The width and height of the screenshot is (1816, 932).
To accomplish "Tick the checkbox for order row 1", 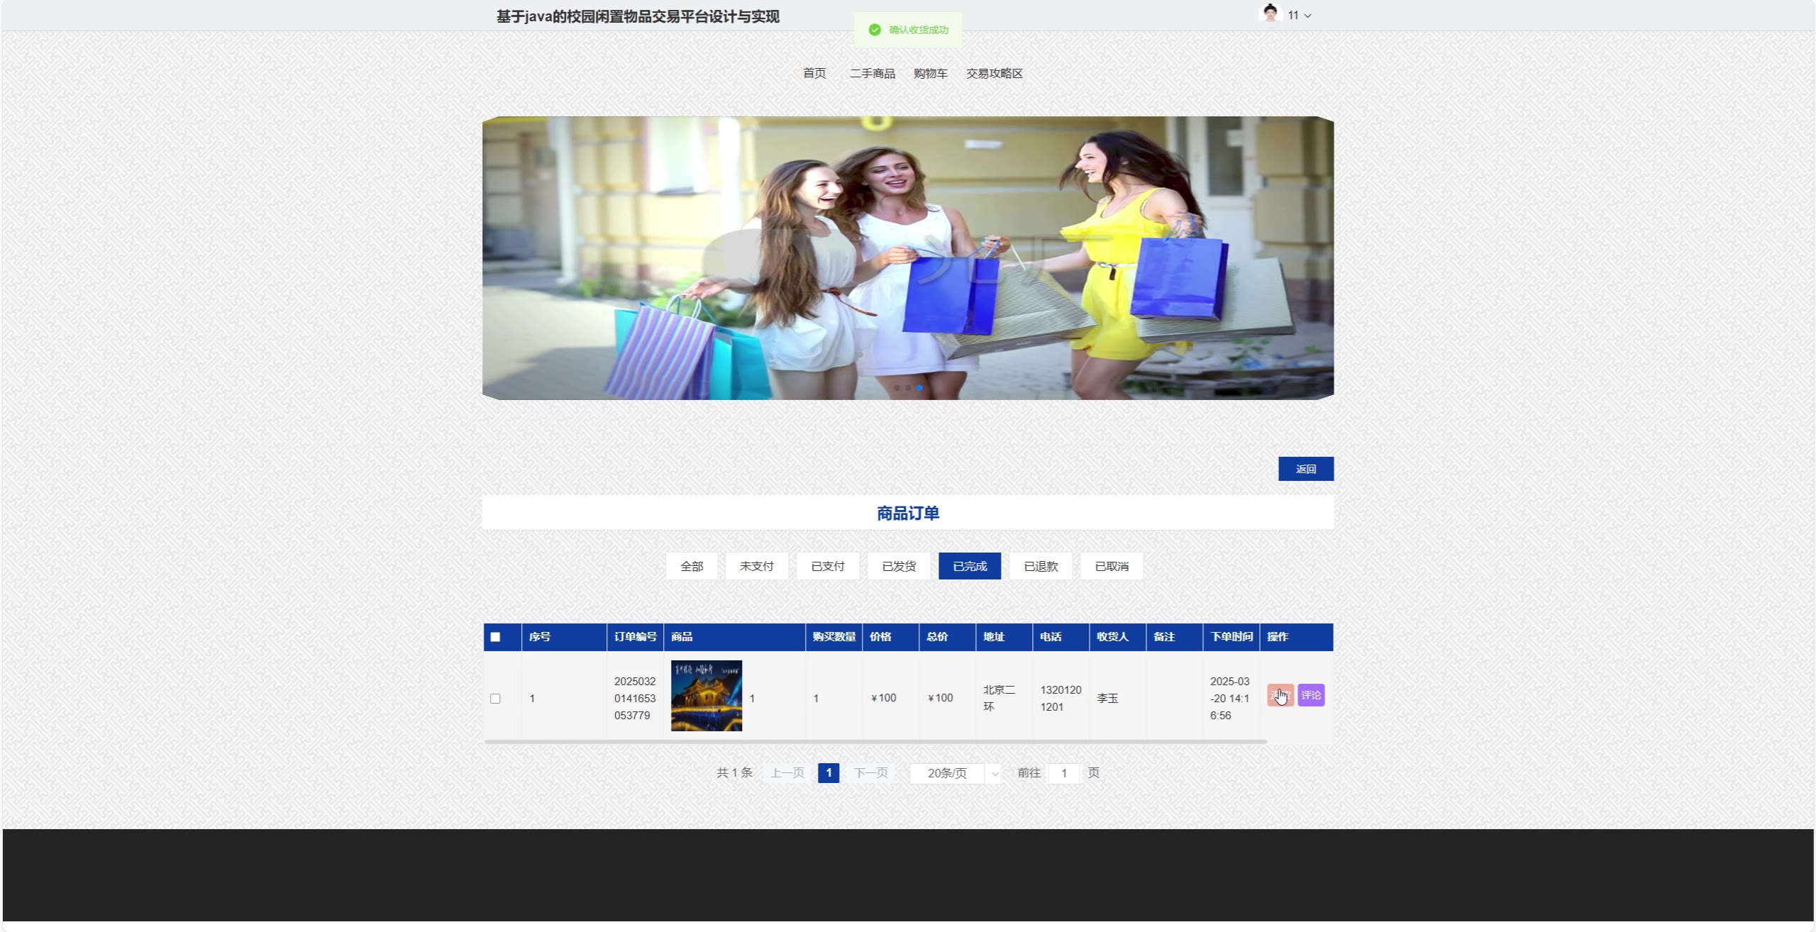I will [x=495, y=699].
